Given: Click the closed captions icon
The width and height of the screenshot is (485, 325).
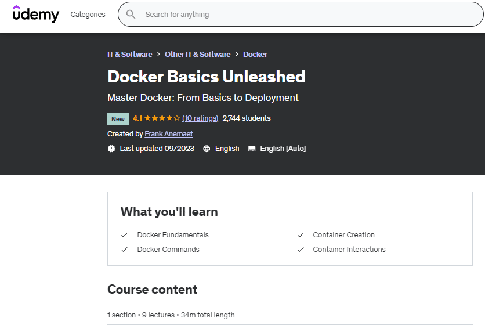Looking at the screenshot, I should pyautogui.click(x=252, y=149).
